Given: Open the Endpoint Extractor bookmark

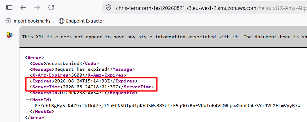Looking at the screenshot, I should 81,21.
